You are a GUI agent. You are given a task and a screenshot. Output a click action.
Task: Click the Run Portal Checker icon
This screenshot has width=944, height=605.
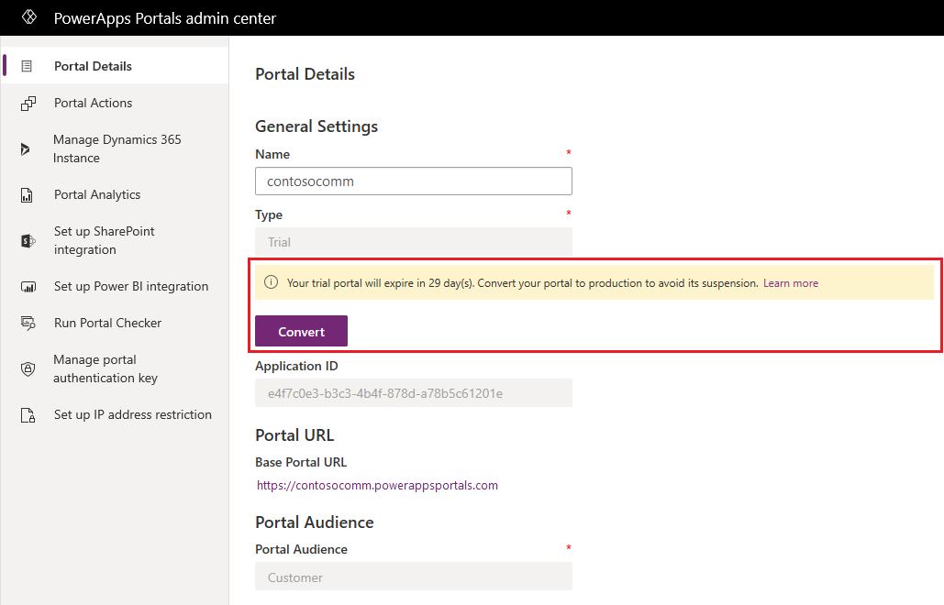(28, 324)
